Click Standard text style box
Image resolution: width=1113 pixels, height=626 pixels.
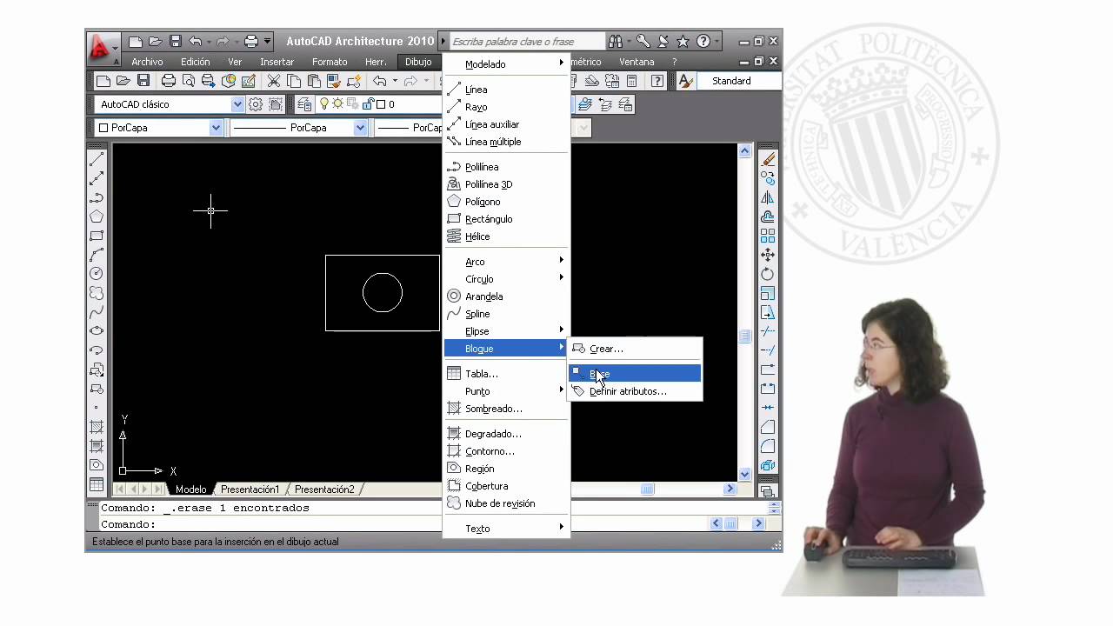tap(740, 81)
